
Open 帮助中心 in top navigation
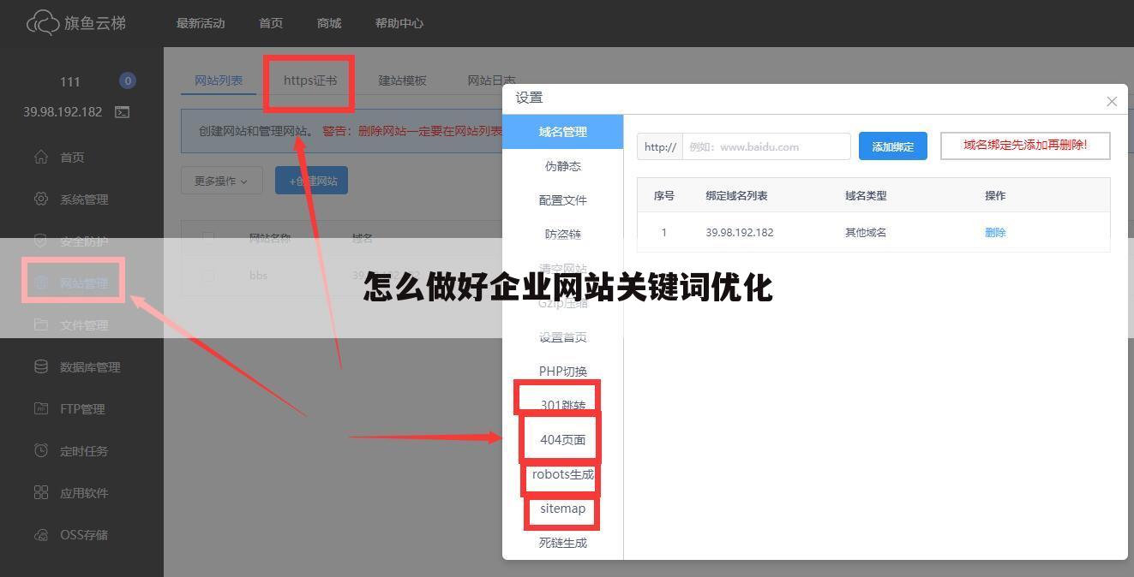pyautogui.click(x=399, y=23)
